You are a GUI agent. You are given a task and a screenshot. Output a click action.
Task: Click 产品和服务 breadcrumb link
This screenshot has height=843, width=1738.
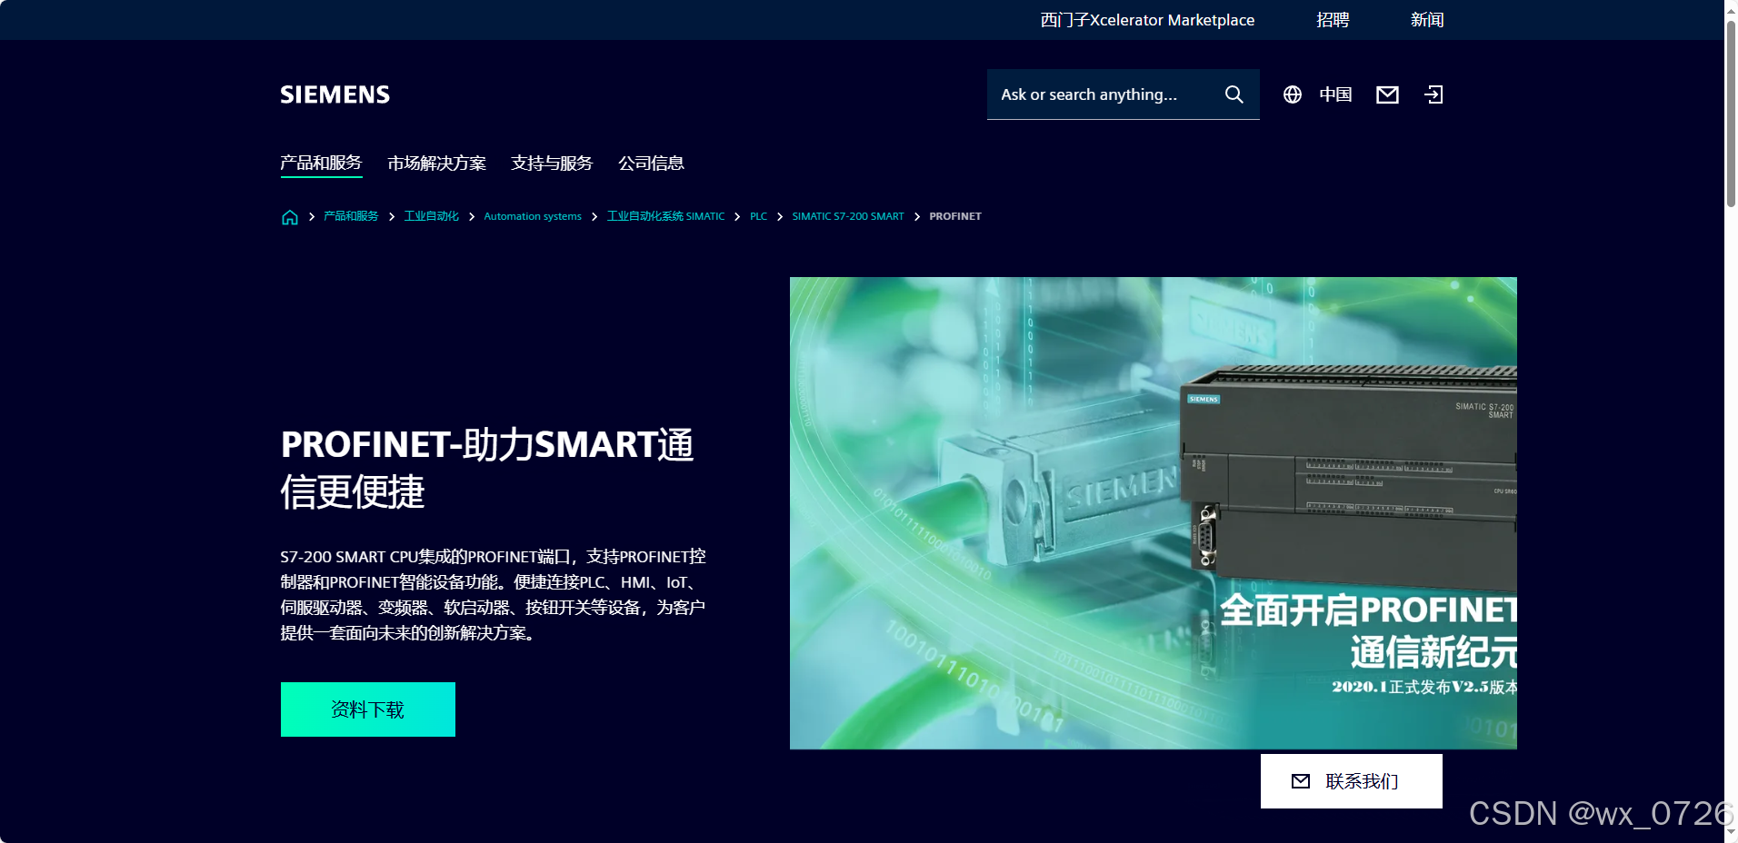(x=351, y=216)
